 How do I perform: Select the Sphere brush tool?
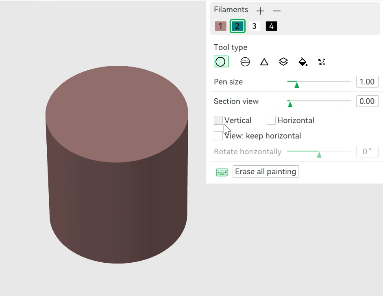tap(245, 62)
